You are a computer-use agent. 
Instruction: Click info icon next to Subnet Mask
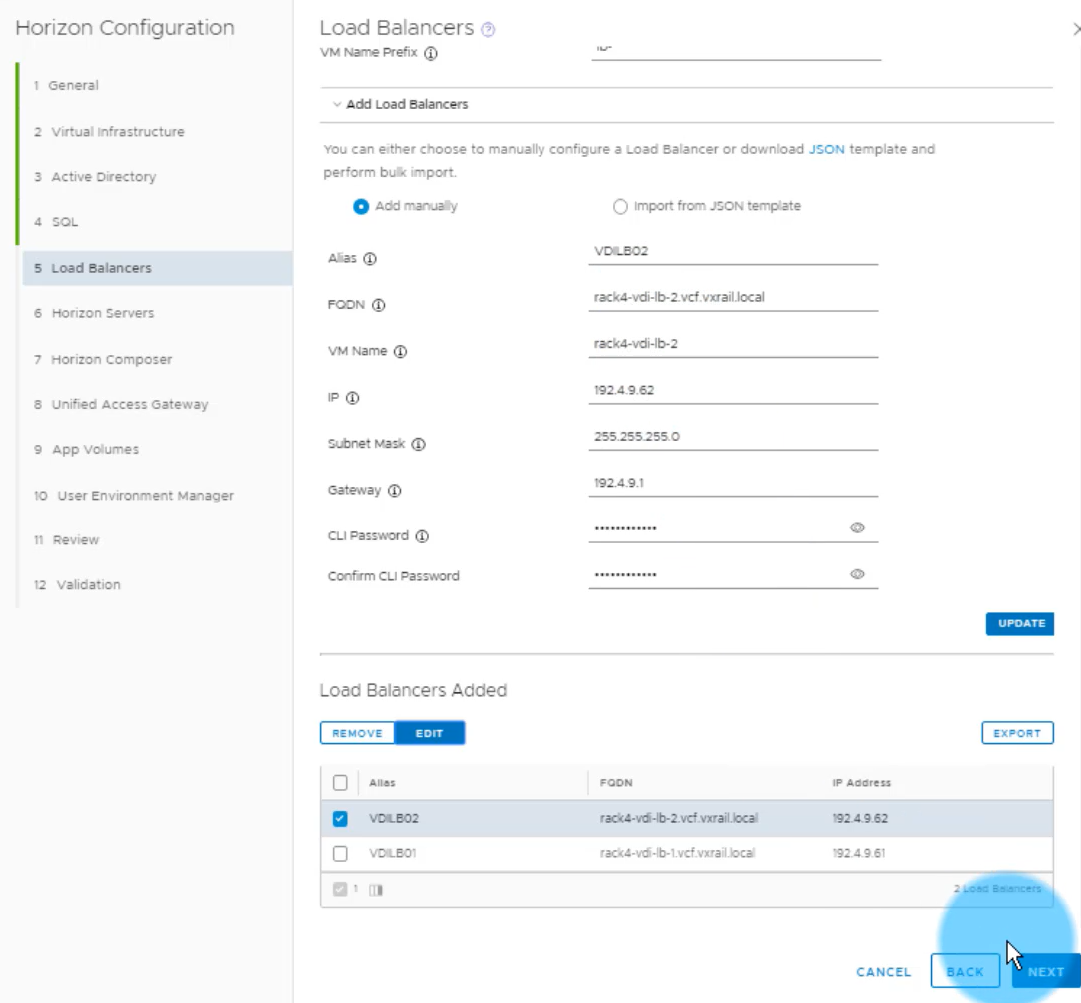click(x=418, y=445)
